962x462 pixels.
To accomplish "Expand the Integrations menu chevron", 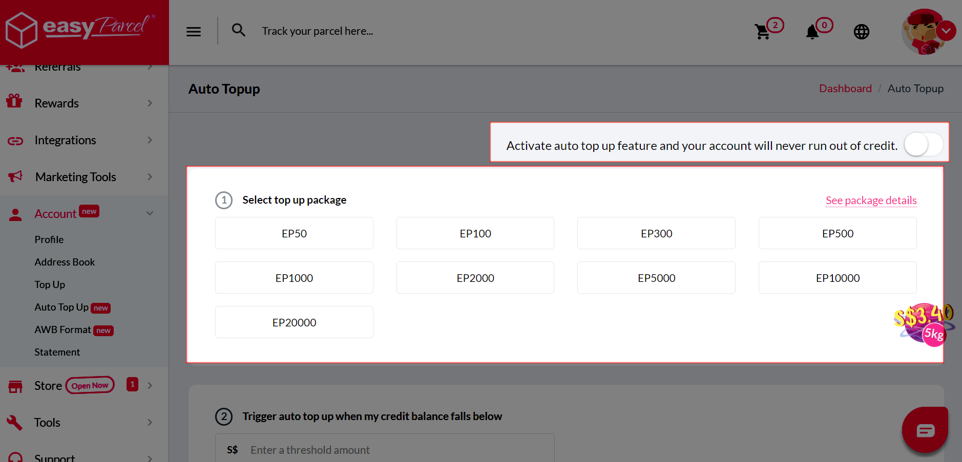I will pyautogui.click(x=150, y=140).
